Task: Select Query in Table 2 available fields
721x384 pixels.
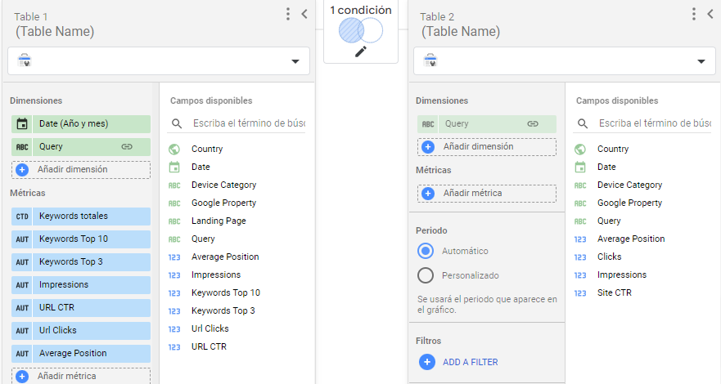Action: tap(609, 221)
